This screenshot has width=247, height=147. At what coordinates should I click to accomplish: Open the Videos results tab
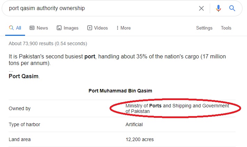tap(97, 28)
